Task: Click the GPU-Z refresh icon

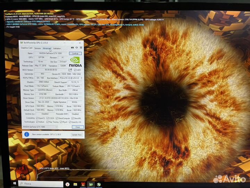Action: [x=77, y=48]
